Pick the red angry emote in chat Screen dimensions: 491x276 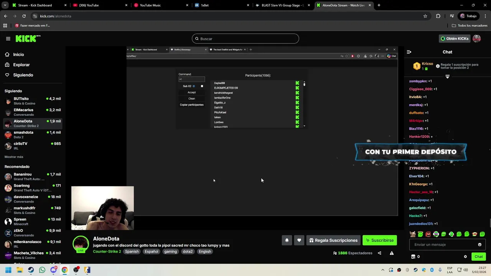coord(428,234)
